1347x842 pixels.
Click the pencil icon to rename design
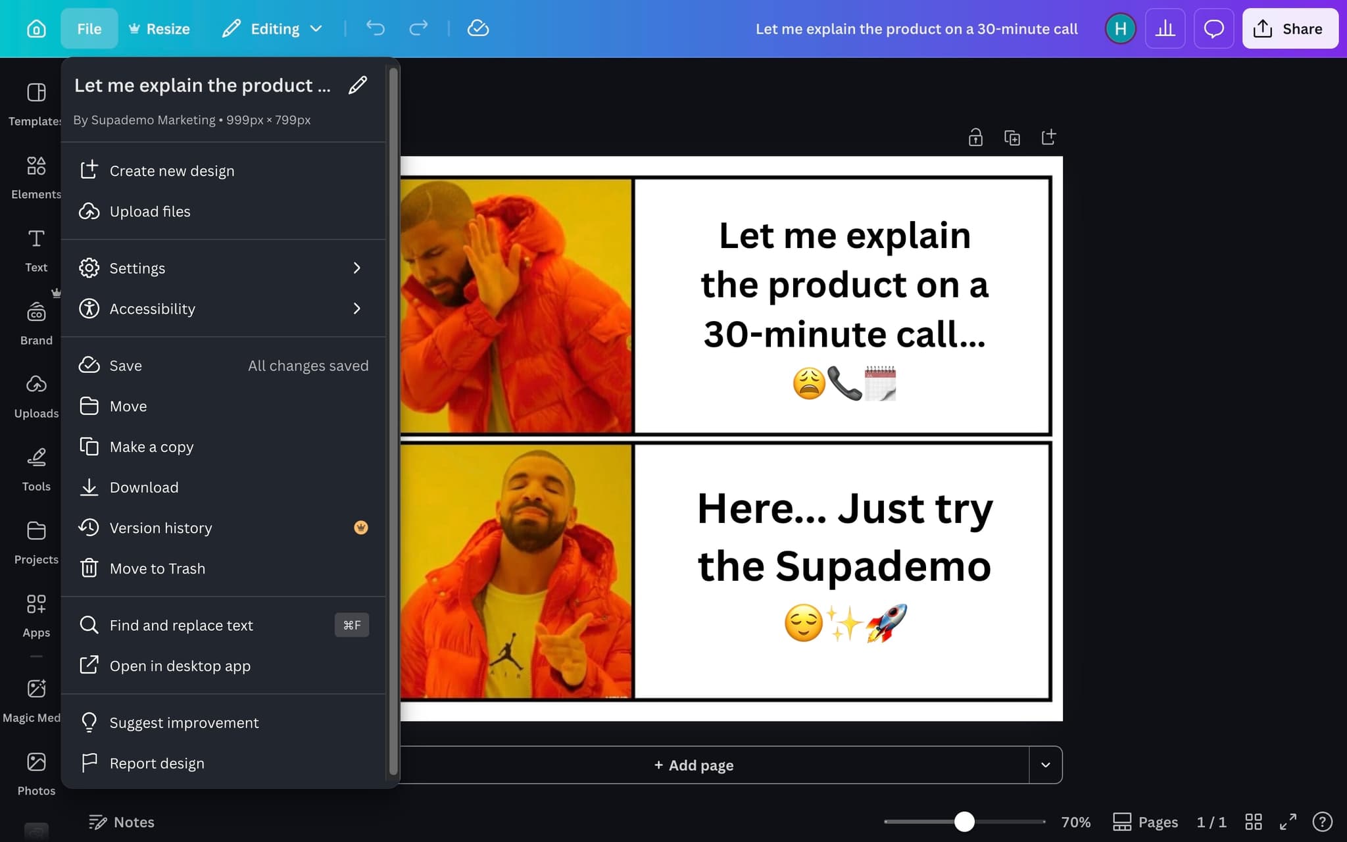(357, 86)
